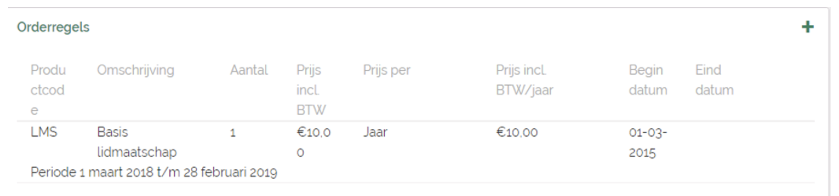Select the Jaar value under Prijs per
The image size is (839, 196).
point(375,132)
